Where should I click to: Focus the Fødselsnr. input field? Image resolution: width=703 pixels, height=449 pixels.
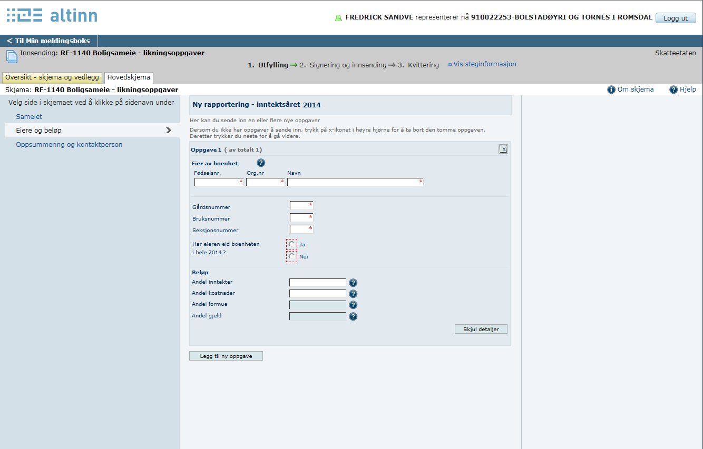219,182
